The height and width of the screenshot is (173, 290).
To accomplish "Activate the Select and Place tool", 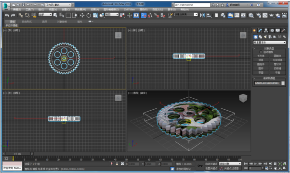I will [x=102, y=15].
